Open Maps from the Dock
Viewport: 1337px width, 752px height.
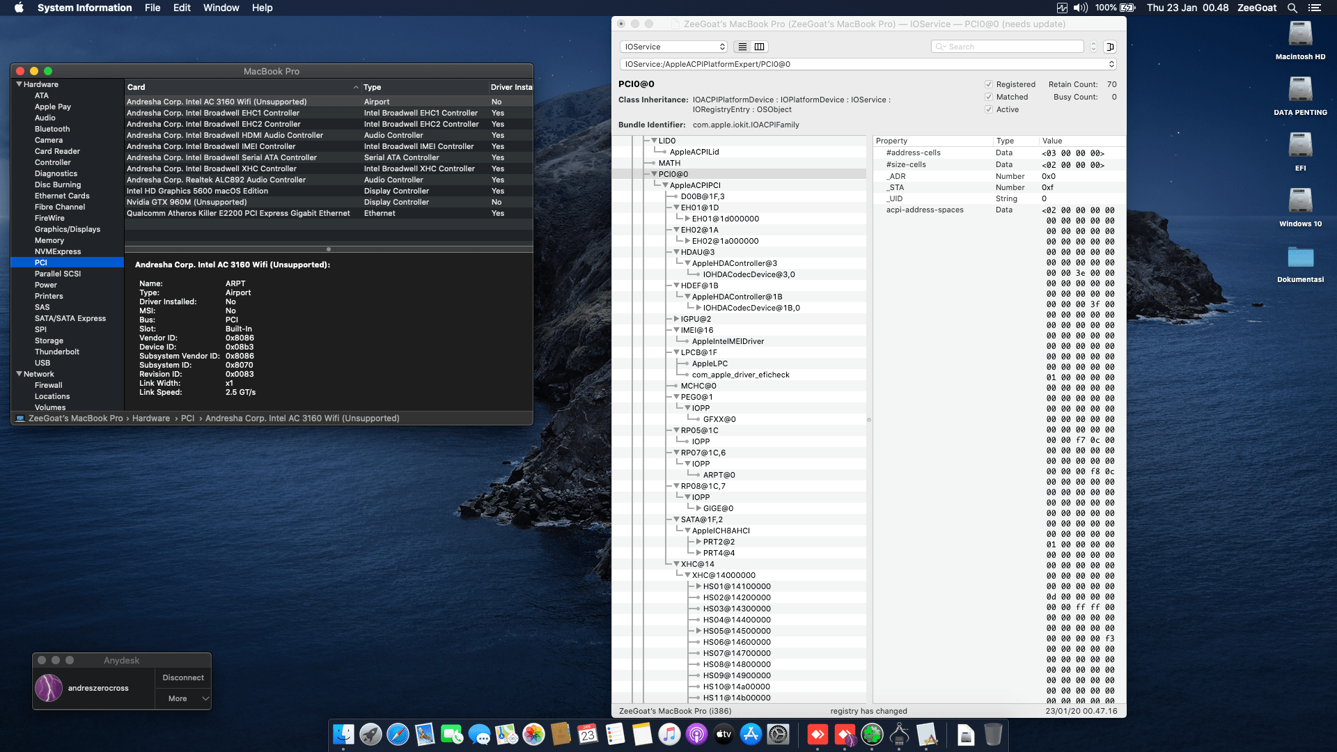tap(506, 734)
